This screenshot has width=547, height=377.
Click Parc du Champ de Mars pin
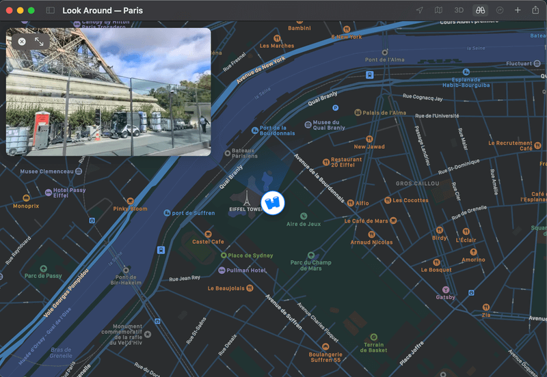311,255
